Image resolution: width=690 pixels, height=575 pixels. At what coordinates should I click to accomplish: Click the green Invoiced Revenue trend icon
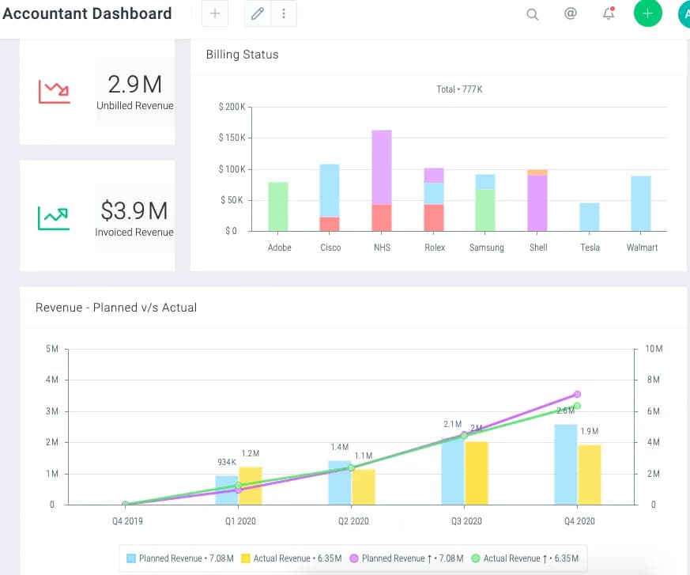(54, 218)
